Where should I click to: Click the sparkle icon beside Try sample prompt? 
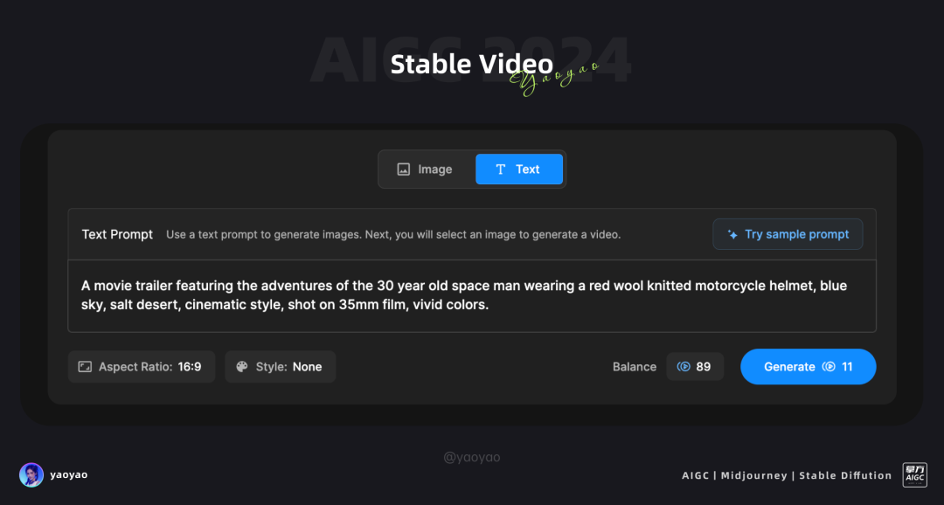[x=732, y=235]
